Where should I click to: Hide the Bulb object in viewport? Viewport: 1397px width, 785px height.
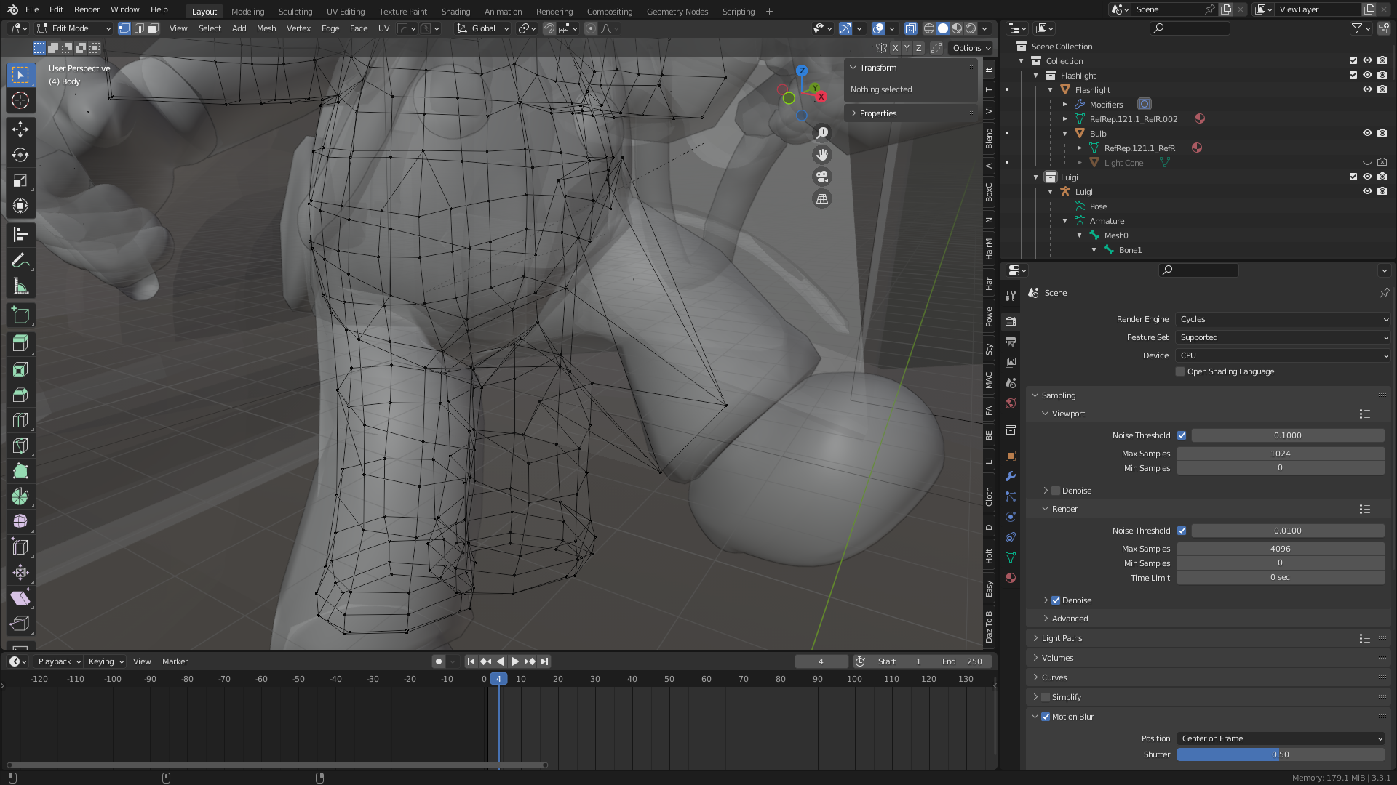coord(1367,133)
